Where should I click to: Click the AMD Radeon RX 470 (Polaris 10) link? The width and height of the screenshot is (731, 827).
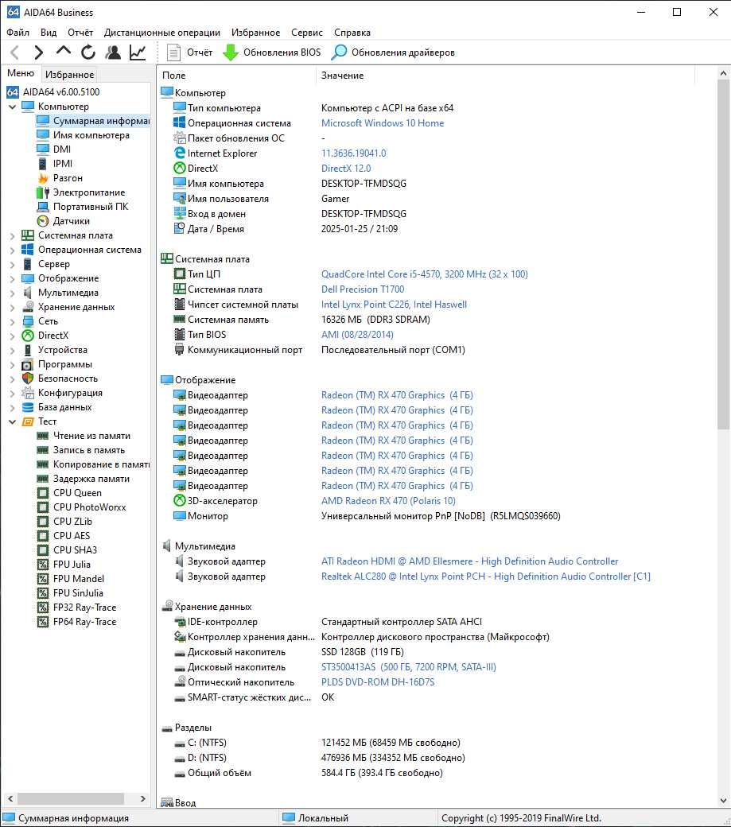[x=388, y=500]
